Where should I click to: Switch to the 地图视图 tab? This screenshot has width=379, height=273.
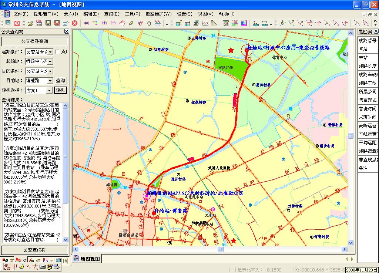[x=88, y=259]
